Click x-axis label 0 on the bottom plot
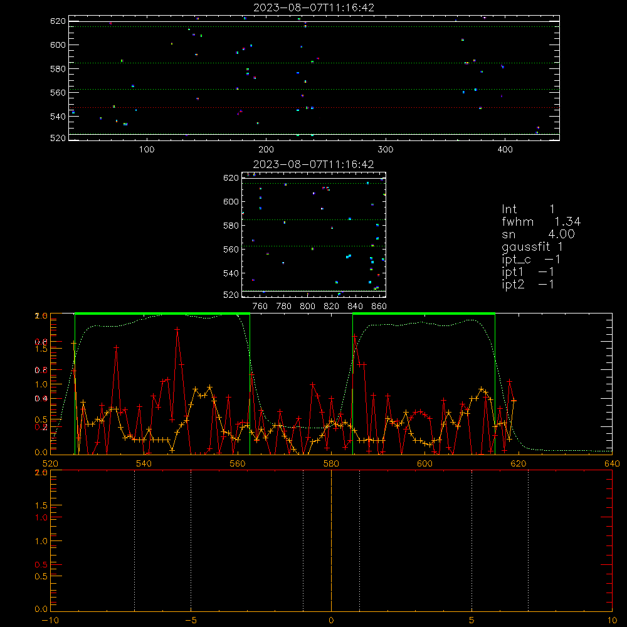Screen dimensions: 627x627 coord(331,621)
